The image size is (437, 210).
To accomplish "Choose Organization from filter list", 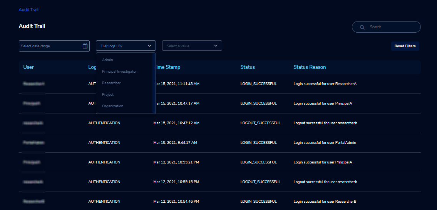I will [112, 106].
